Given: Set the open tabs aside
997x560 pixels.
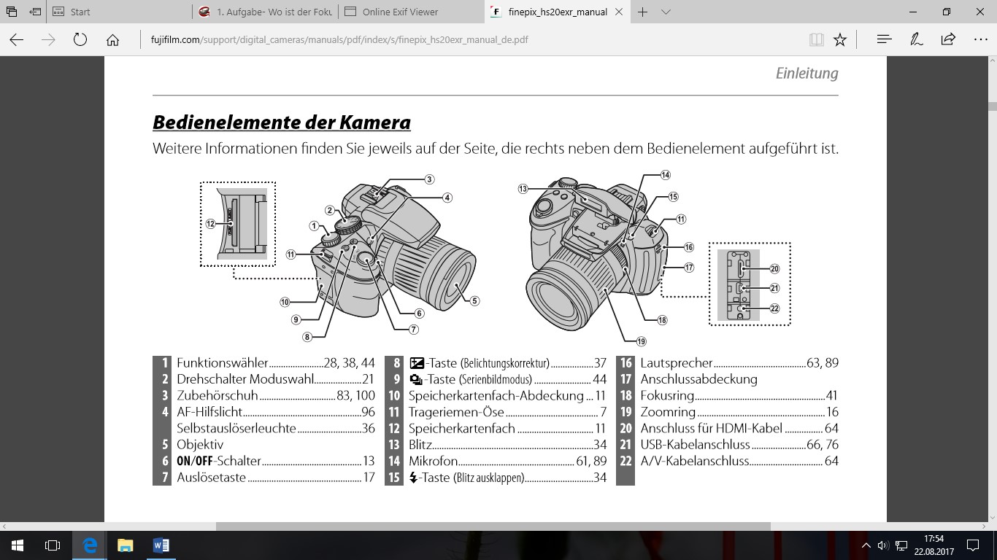Looking at the screenshot, I should (x=34, y=12).
